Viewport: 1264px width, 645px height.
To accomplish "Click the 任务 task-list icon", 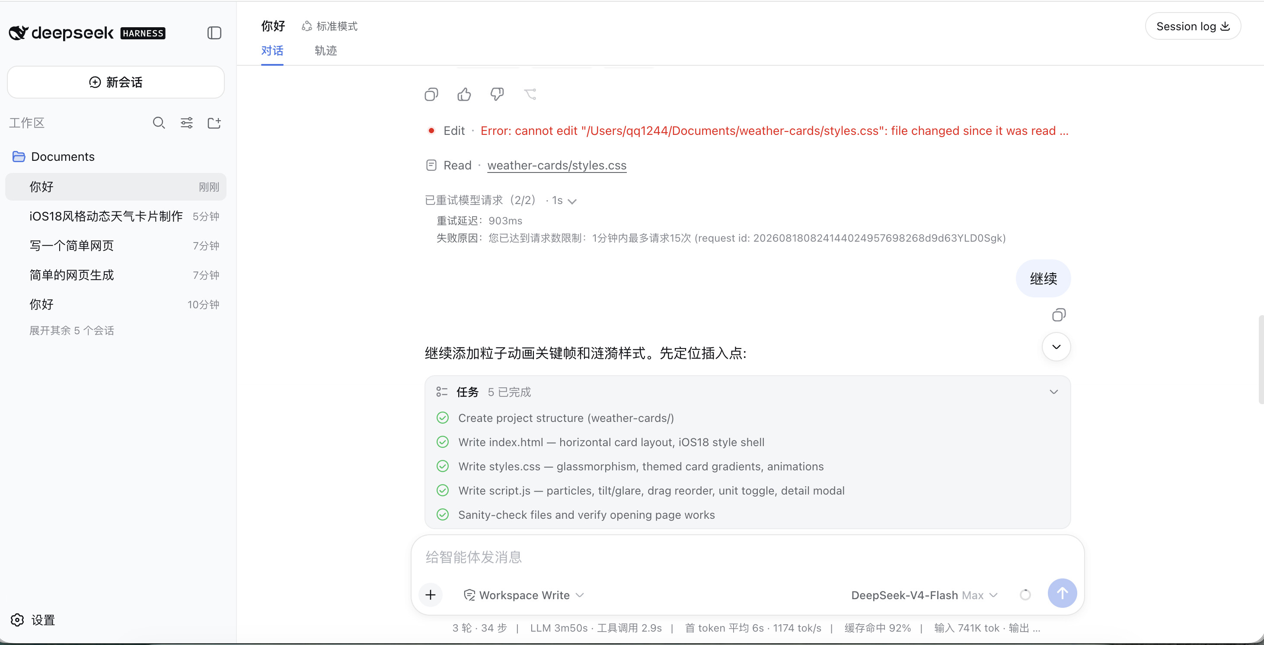I will pos(442,392).
